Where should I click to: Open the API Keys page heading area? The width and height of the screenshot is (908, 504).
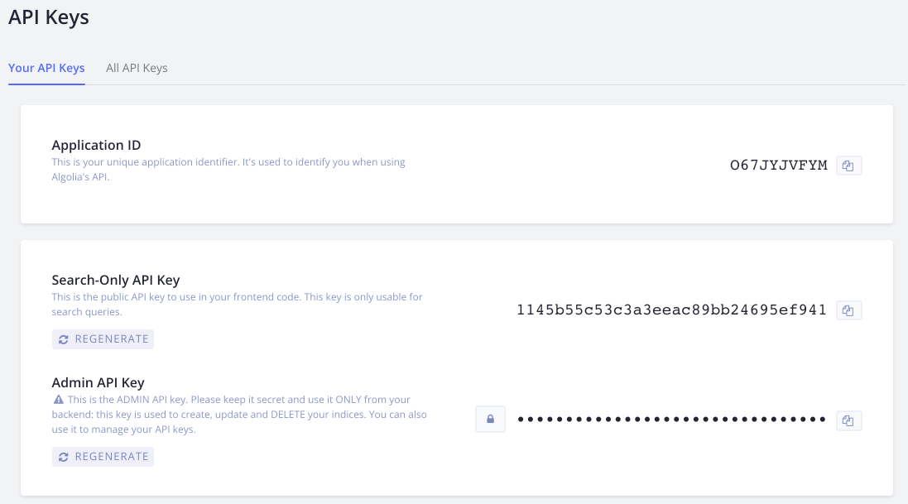pyautogui.click(x=47, y=17)
